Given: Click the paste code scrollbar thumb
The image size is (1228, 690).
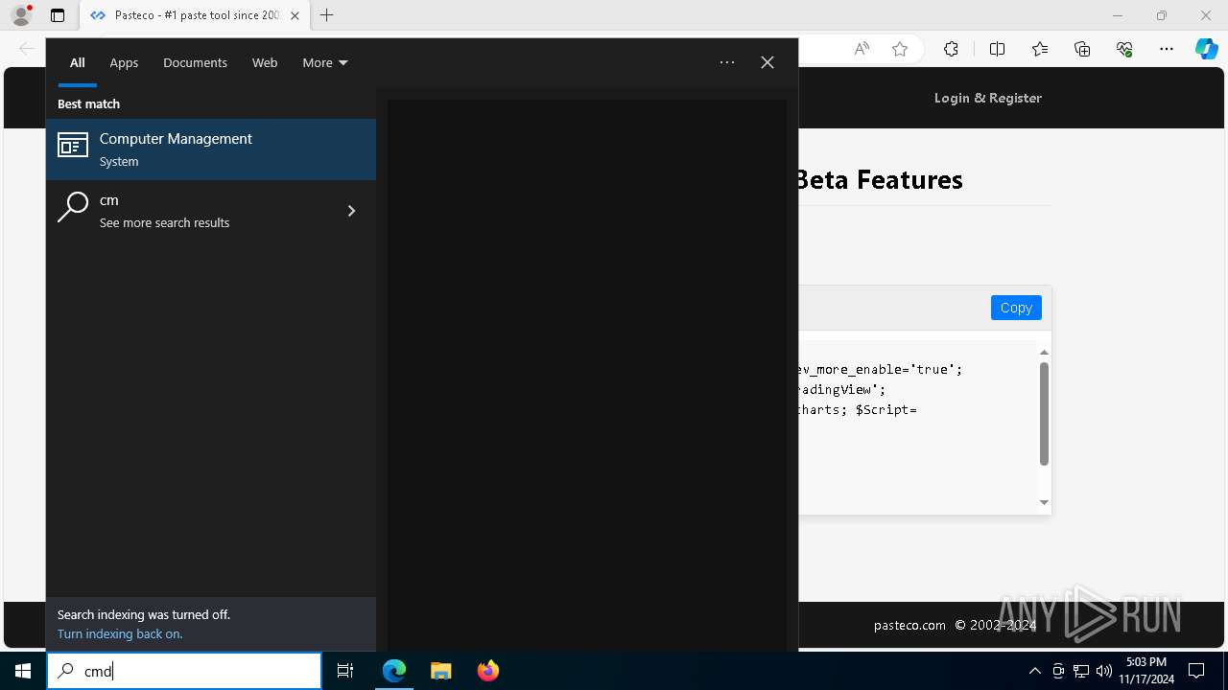Looking at the screenshot, I should click(x=1044, y=414).
